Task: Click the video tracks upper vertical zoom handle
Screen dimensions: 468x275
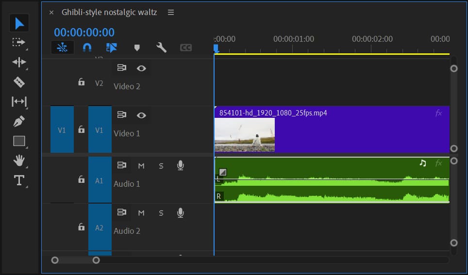Action: click(x=453, y=68)
